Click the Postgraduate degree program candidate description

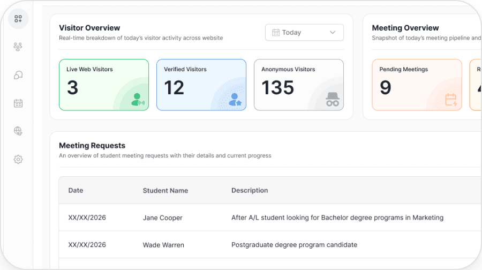tap(294, 245)
